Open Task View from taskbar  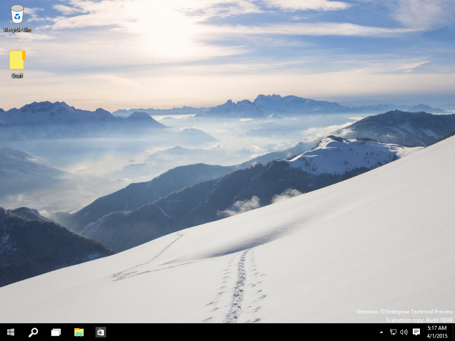point(56,332)
